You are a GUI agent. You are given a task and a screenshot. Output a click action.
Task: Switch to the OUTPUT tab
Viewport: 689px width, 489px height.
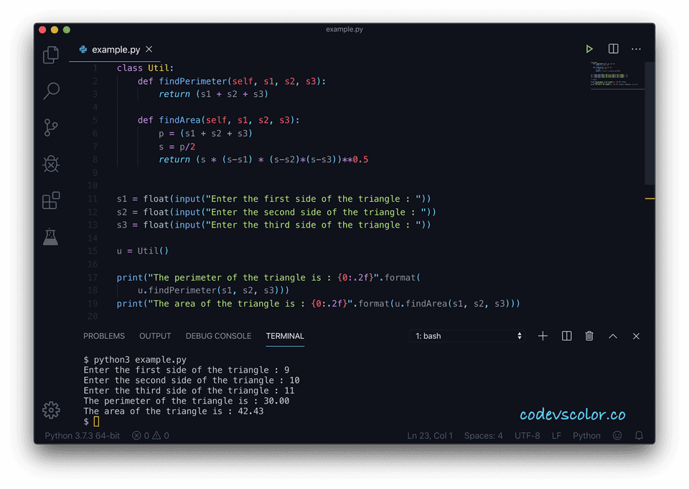[155, 335]
